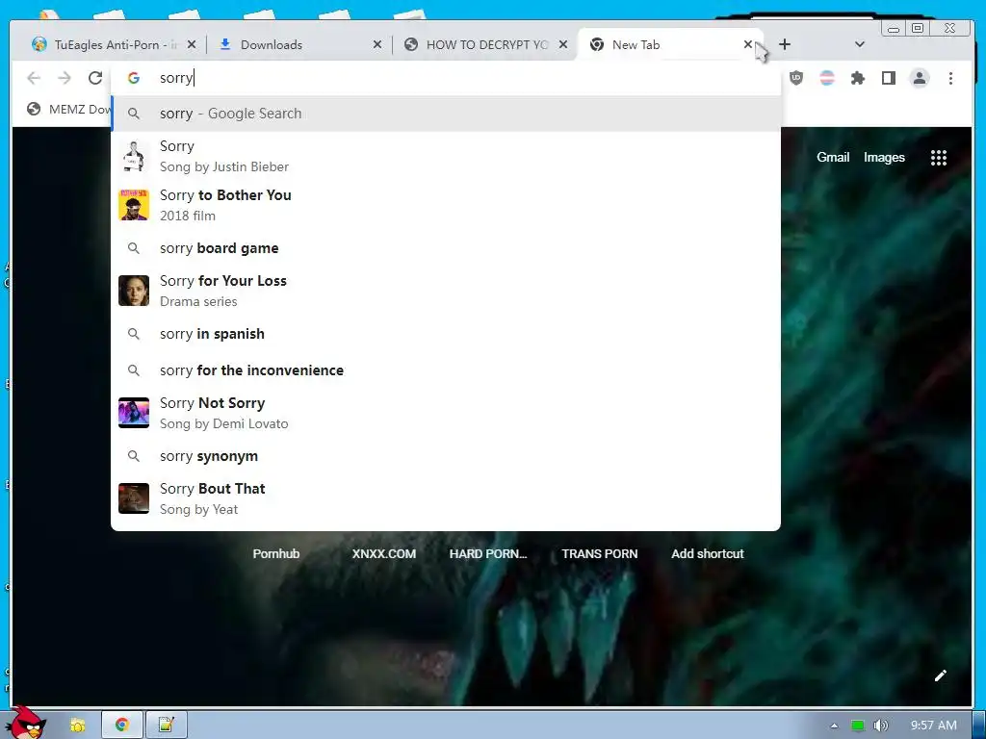This screenshot has width=986, height=739.
Task: Open Chrome three-dot menu
Action: click(x=950, y=78)
